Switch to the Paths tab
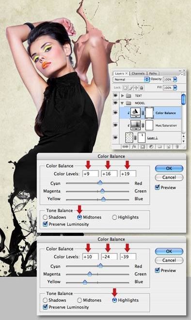This screenshot has height=320, width=191. click(x=153, y=73)
